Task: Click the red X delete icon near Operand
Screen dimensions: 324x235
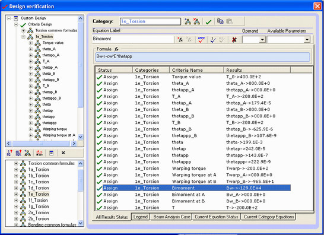Action: click(x=234, y=40)
